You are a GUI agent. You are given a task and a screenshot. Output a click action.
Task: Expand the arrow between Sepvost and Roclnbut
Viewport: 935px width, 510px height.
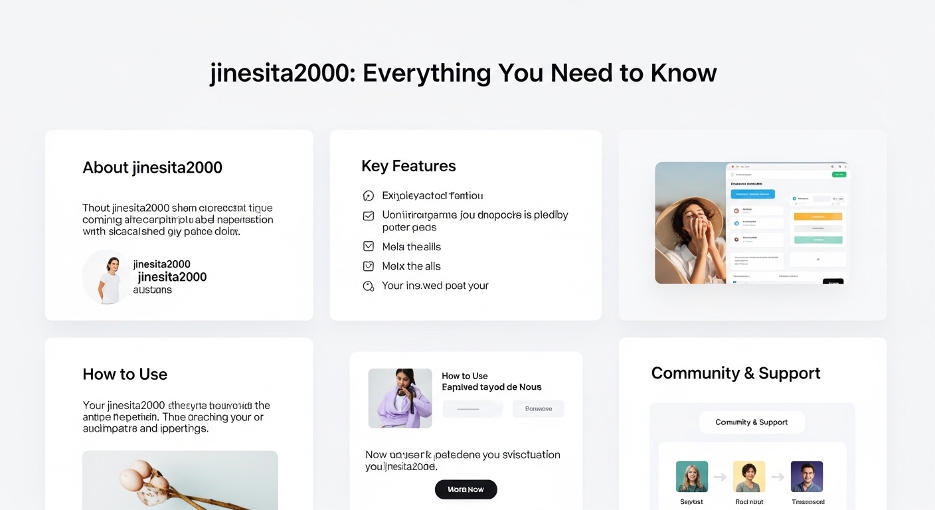[x=721, y=477]
